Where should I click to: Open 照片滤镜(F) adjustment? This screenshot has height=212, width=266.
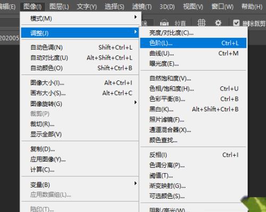tap(193, 120)
